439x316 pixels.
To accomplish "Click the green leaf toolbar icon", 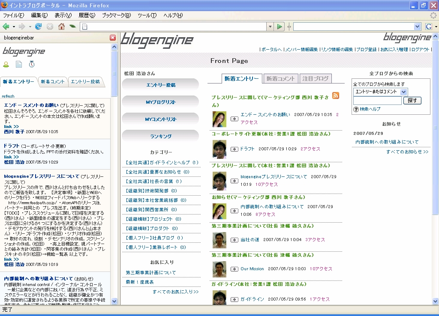I will pyautogui.click(x=73, y=27).
